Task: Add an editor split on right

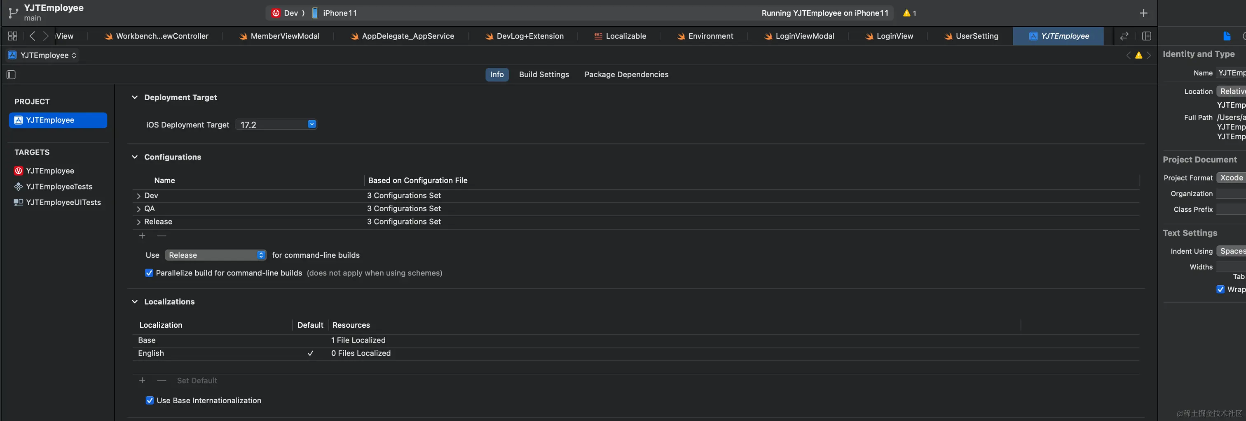Action: (1146, 36)
